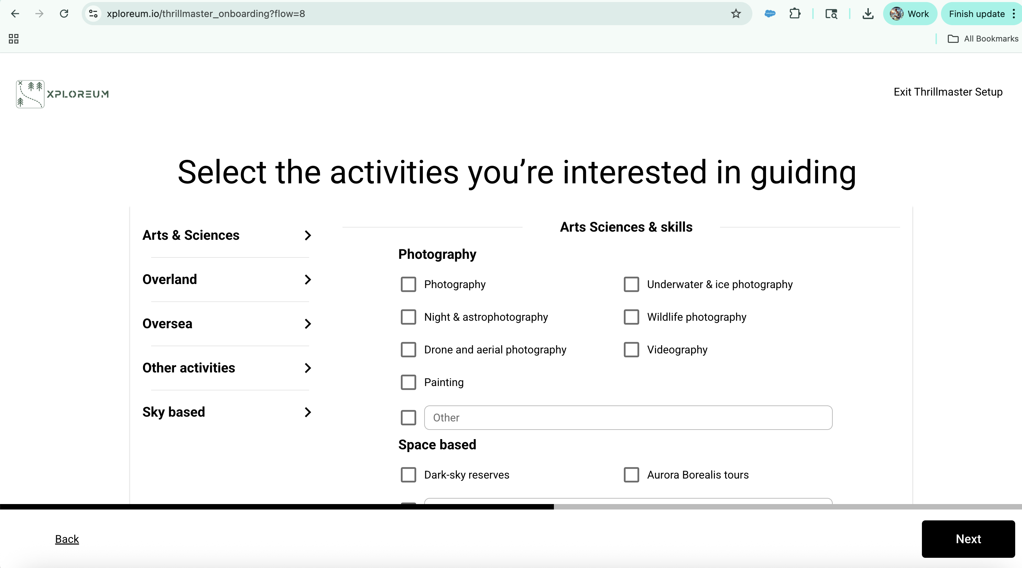Screen dimensions: 1022x568
Task: Check the Videography checkbox
Action: [631, 350]
